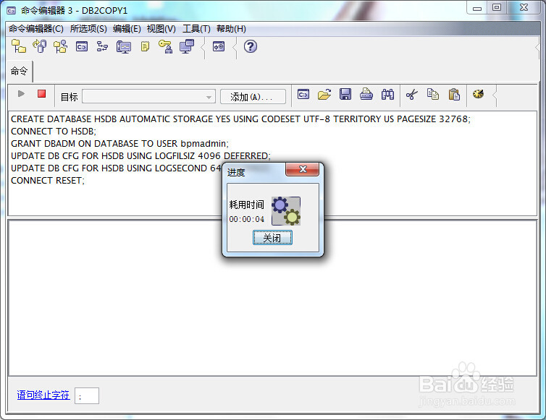This screenshot has height=420, width=546.
Task: Click the elapsed time 00:00:04 value
Action: pyautogui.click(x=246, y=219)
